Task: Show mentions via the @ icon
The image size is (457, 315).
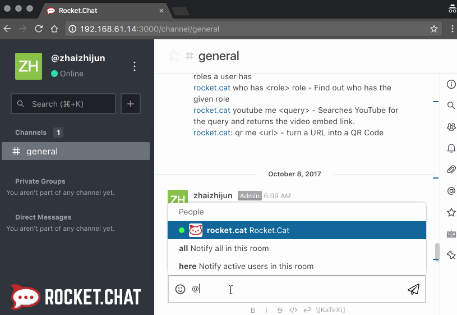Action: 451,191
